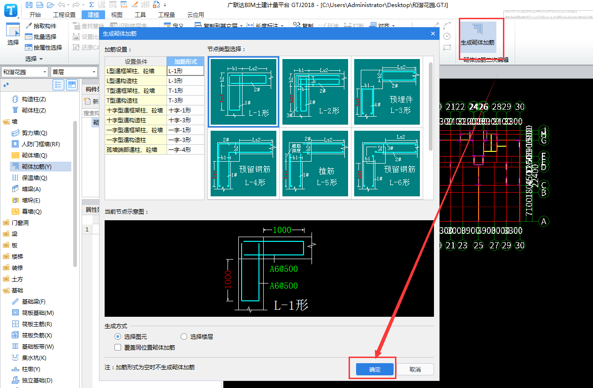Expand the 板 folder in tree
This screenshot has width=593, height=388.
pyautogui.click(x=6, y=245)
